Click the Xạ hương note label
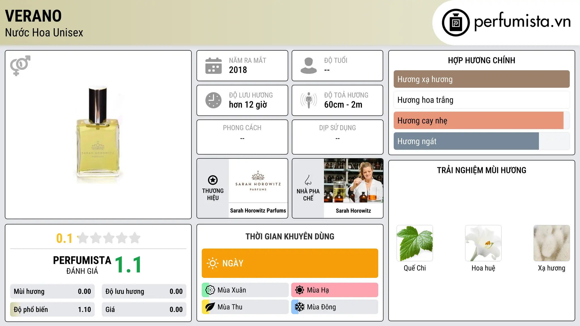 tap(552, 268)
